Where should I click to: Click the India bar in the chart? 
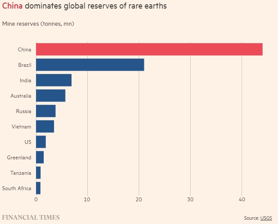[x=54, y=81]
